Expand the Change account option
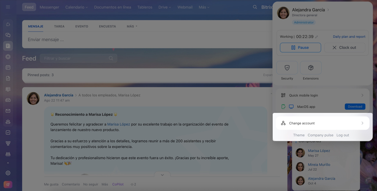The image size is (377, 191). (x=322, y=123)
